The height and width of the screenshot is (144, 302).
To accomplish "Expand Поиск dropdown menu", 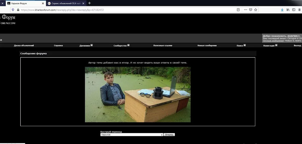I will coord(241,46).
